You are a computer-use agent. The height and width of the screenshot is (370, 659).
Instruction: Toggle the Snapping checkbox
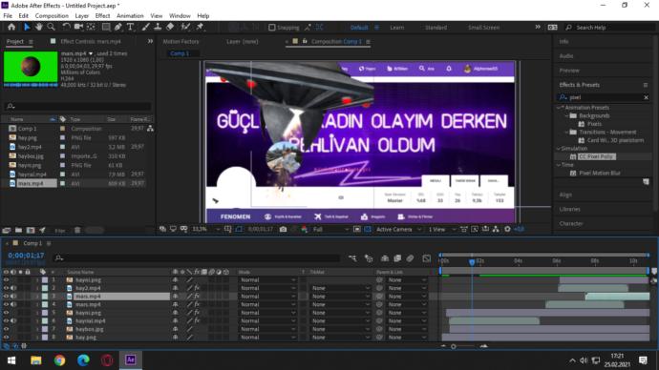pyautogui.click(x=271, y=28)
